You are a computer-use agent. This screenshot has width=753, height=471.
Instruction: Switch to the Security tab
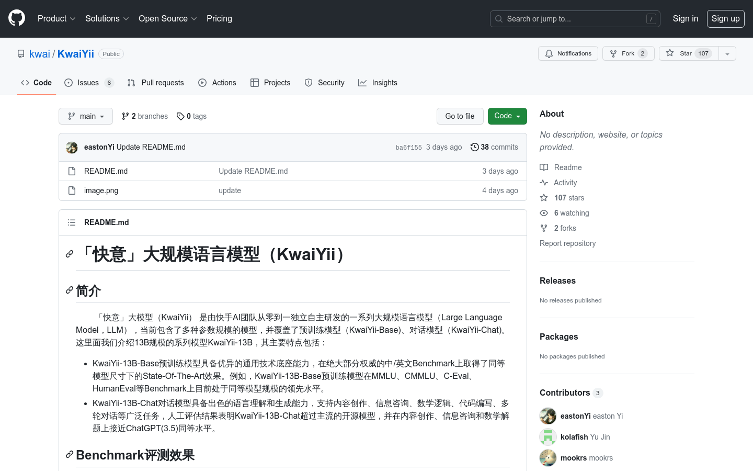[x=325, y=83]
